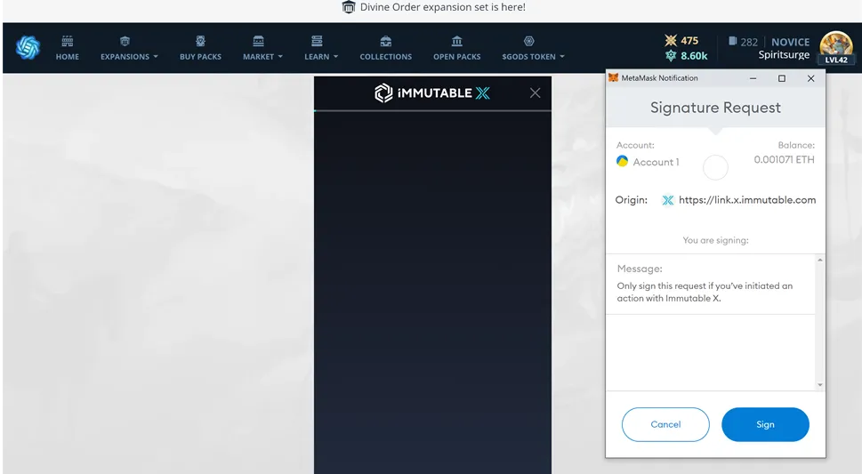Close the MetaMask Notification window
The image size is (862, 474).
pos(811,78)
